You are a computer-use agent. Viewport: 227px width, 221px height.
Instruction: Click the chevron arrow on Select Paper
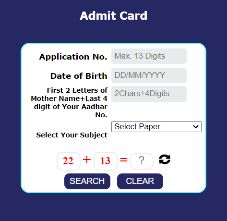click(196, 127)
